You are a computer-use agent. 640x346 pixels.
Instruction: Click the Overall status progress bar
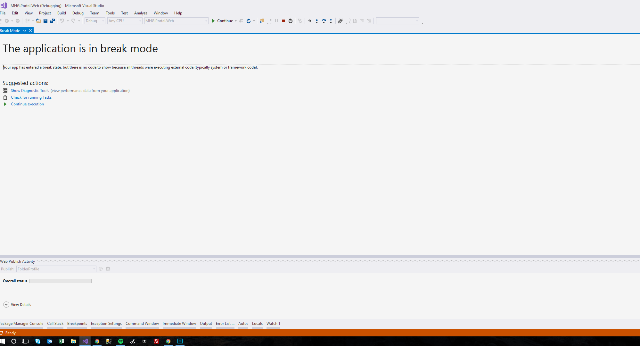click(60, 281)
